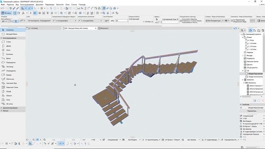Select the Shell (Оболочка) tool

tap(13, 79)
